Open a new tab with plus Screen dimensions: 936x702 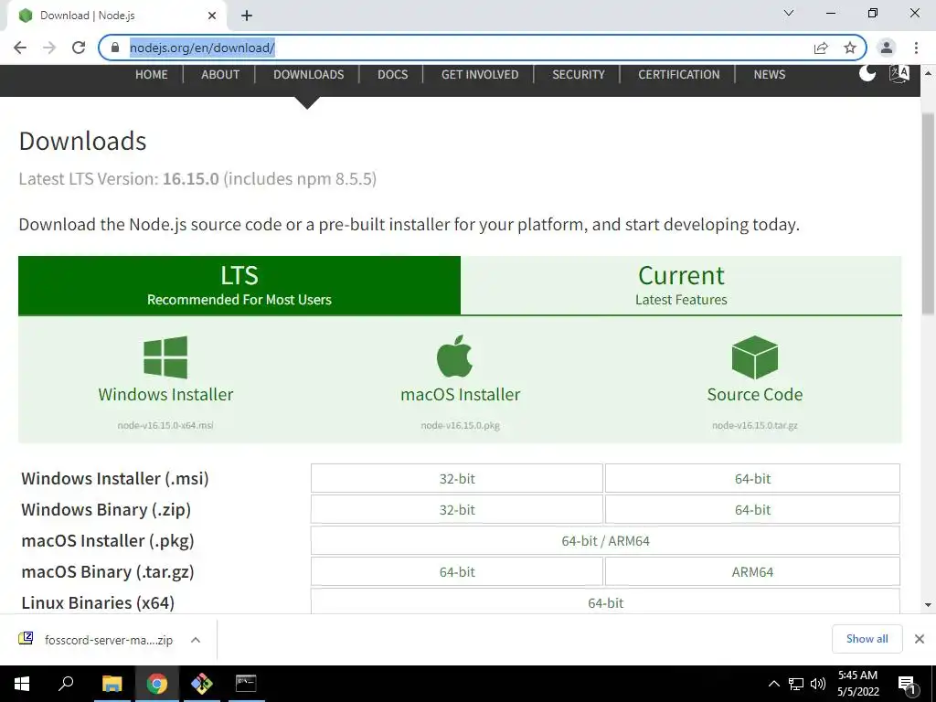(x=247, y=16)
